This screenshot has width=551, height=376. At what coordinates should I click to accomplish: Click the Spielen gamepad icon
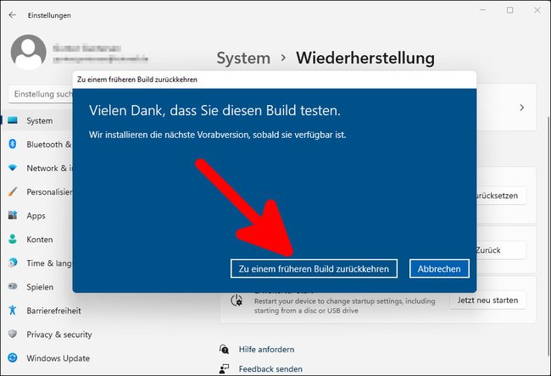coord(13,286)
